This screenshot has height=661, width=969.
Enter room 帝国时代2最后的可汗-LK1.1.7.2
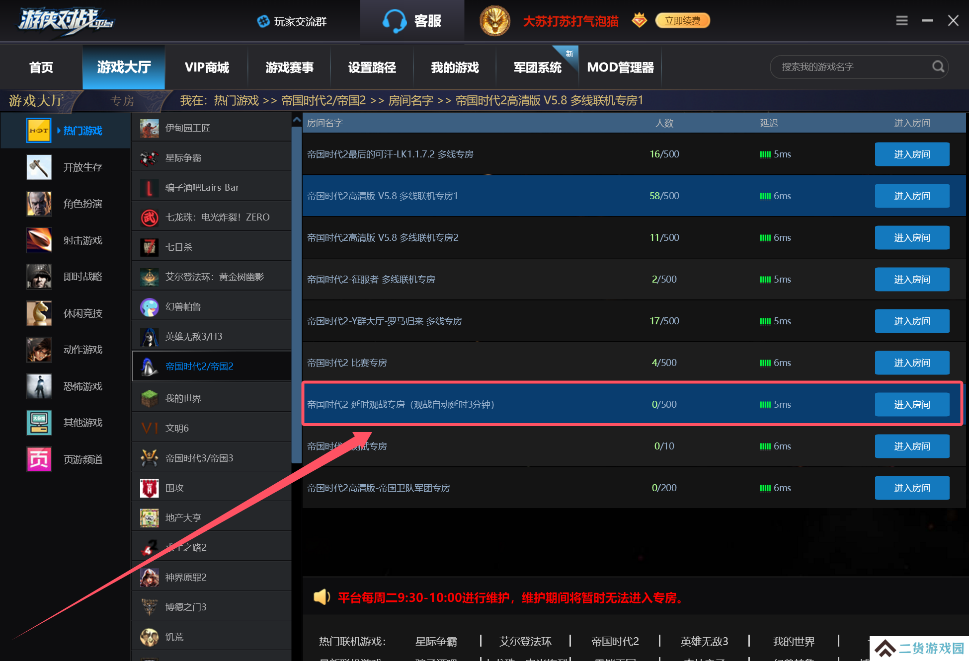pyautogui.click(x=912, y=154)
